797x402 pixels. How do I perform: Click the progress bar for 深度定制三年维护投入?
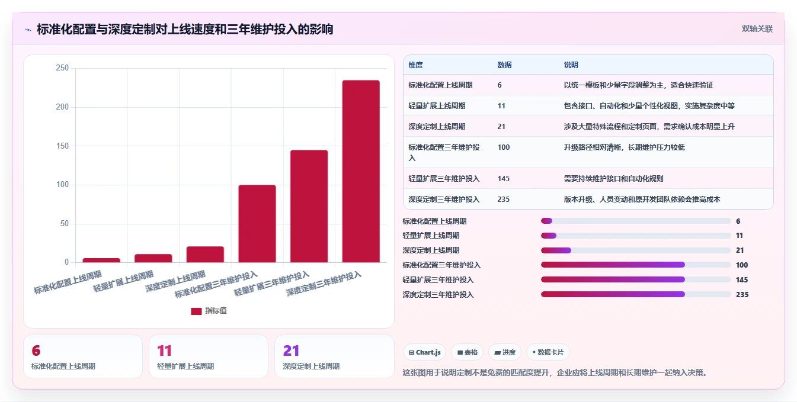[636, 294]
